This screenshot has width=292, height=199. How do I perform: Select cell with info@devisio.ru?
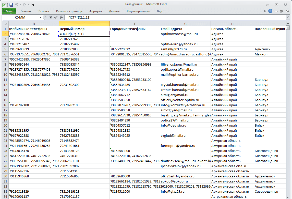(185, 125)
